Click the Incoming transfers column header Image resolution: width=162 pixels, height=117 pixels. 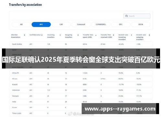(x=51, y=36)
